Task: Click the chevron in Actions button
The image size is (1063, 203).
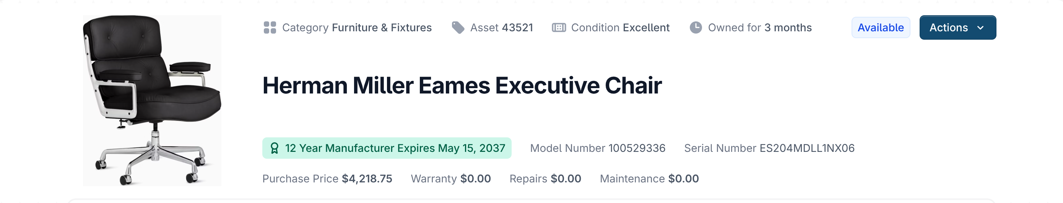Action: point(980,27)
